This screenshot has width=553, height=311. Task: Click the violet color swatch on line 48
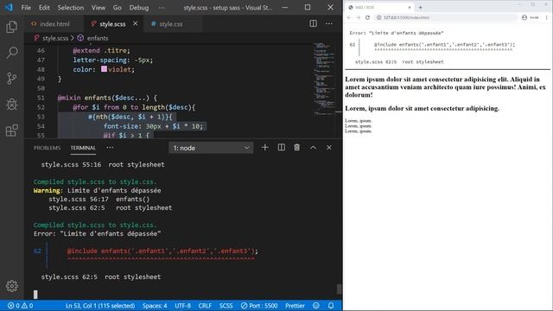[x=104, y=69]
